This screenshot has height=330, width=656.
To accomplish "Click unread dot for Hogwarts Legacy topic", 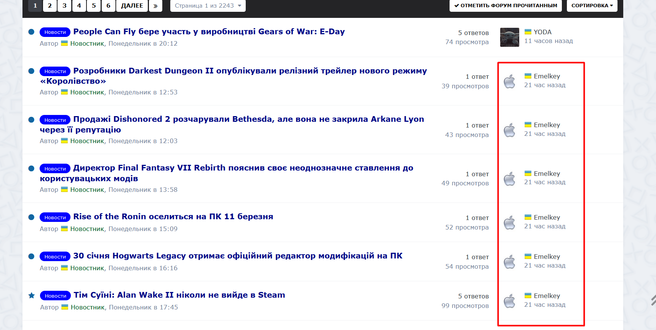I will point(32,257).
